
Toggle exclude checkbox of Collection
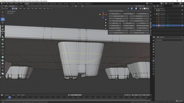click(x=157, y=10)
